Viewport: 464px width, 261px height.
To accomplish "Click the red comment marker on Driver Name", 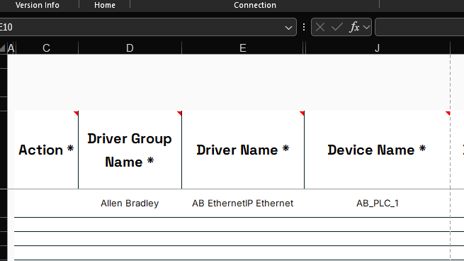I will coord(302,113).
